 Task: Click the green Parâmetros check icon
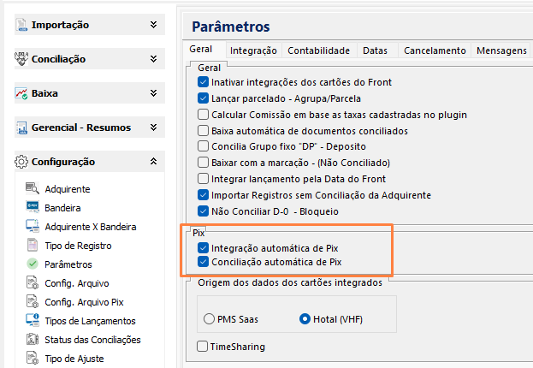point(33,264)
